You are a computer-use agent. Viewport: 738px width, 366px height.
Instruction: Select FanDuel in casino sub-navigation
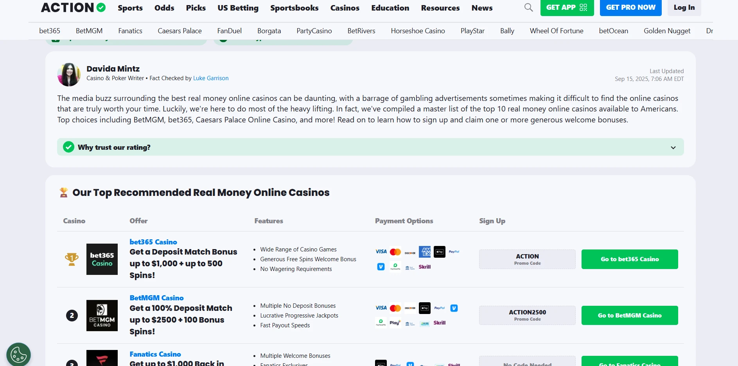(x=230, y=31)
